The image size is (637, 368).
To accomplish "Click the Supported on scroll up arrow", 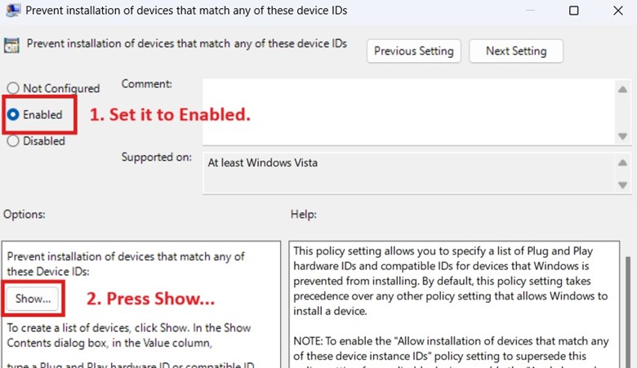I will click(622, 162).
